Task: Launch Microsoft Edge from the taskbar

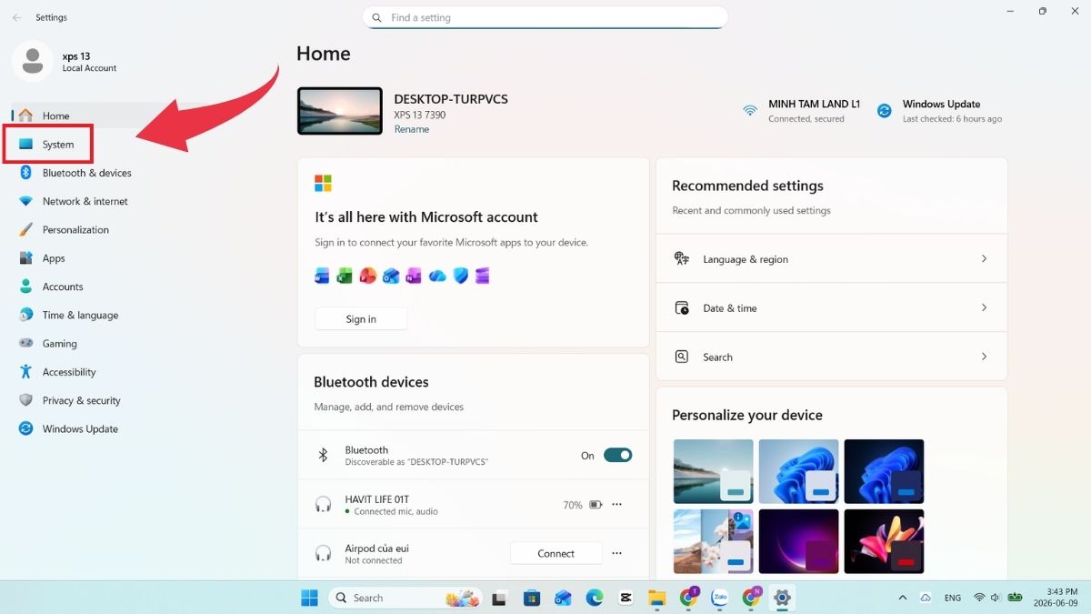Action: tap(595, 598)
